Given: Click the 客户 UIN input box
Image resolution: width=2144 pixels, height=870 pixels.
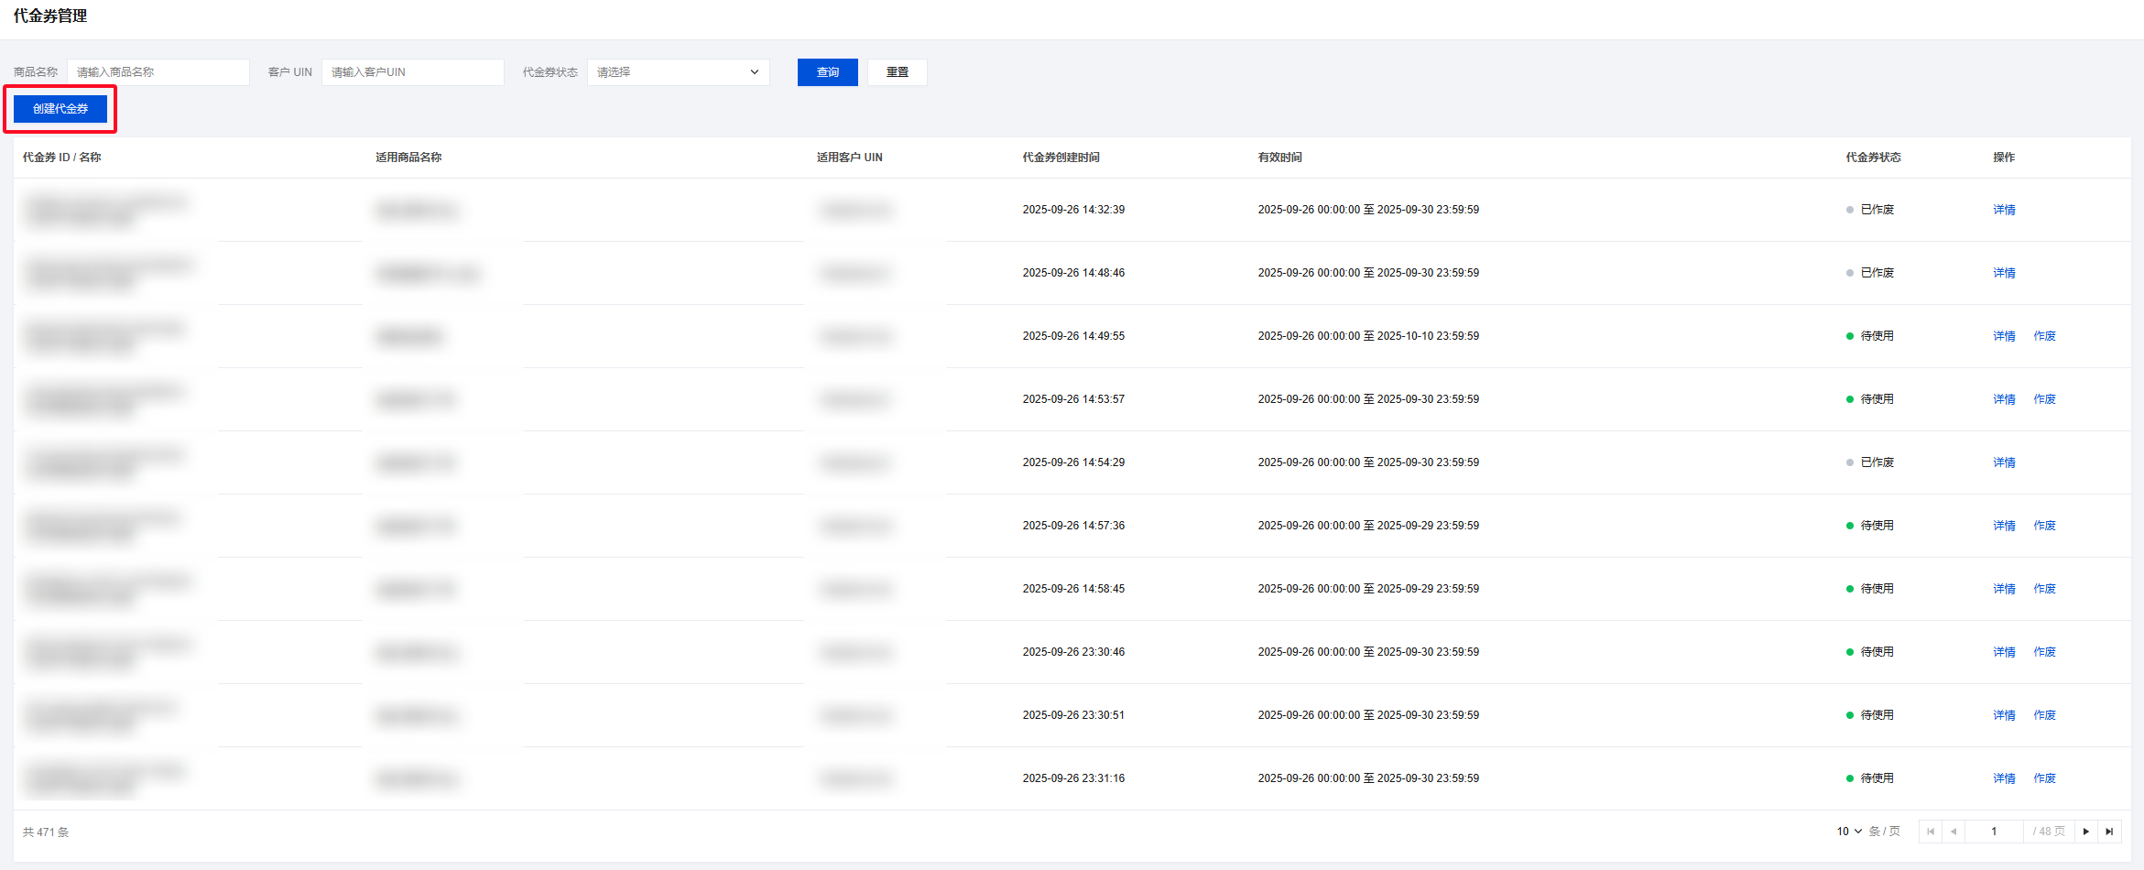Looking at the screenshot, I should (x=412, y=72).
